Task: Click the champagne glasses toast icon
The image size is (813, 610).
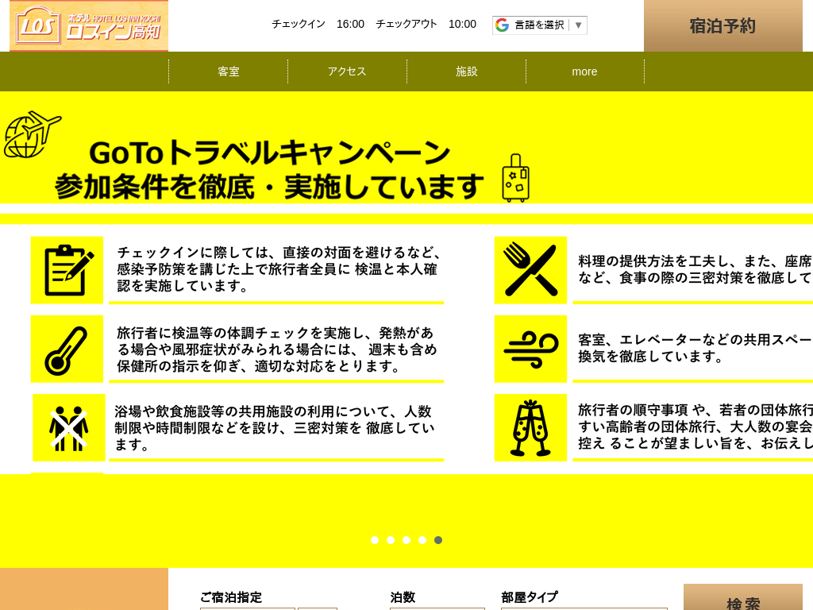Action: [x=530, y=428]
